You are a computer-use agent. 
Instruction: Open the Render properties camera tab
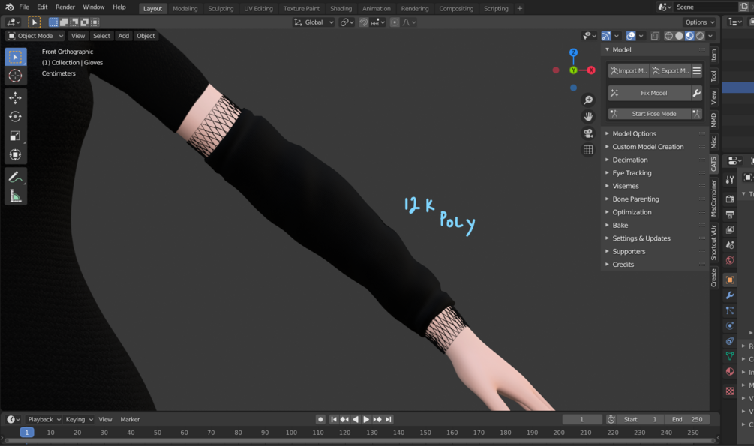point(730,199)
